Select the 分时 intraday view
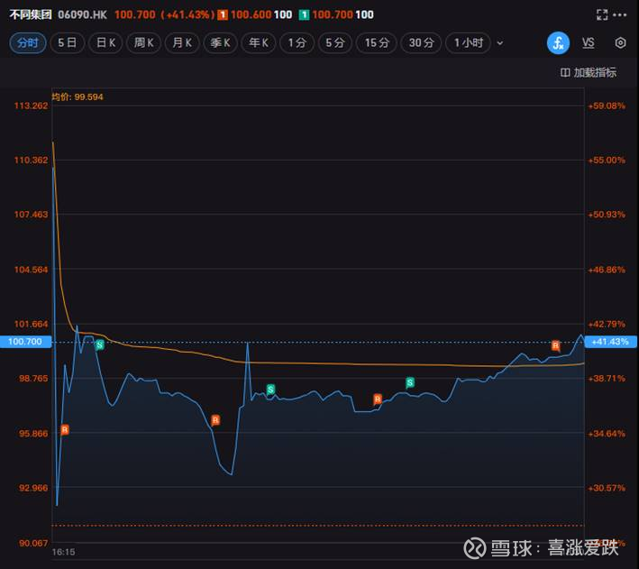This screenshot has width=639, height=569. point(27,42)
